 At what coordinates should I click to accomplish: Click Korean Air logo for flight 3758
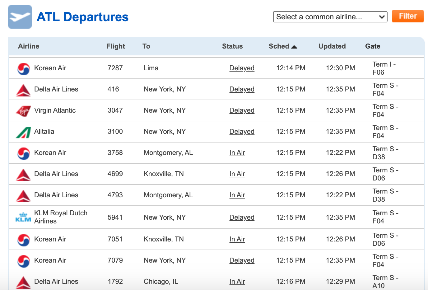tap(24, 153)
